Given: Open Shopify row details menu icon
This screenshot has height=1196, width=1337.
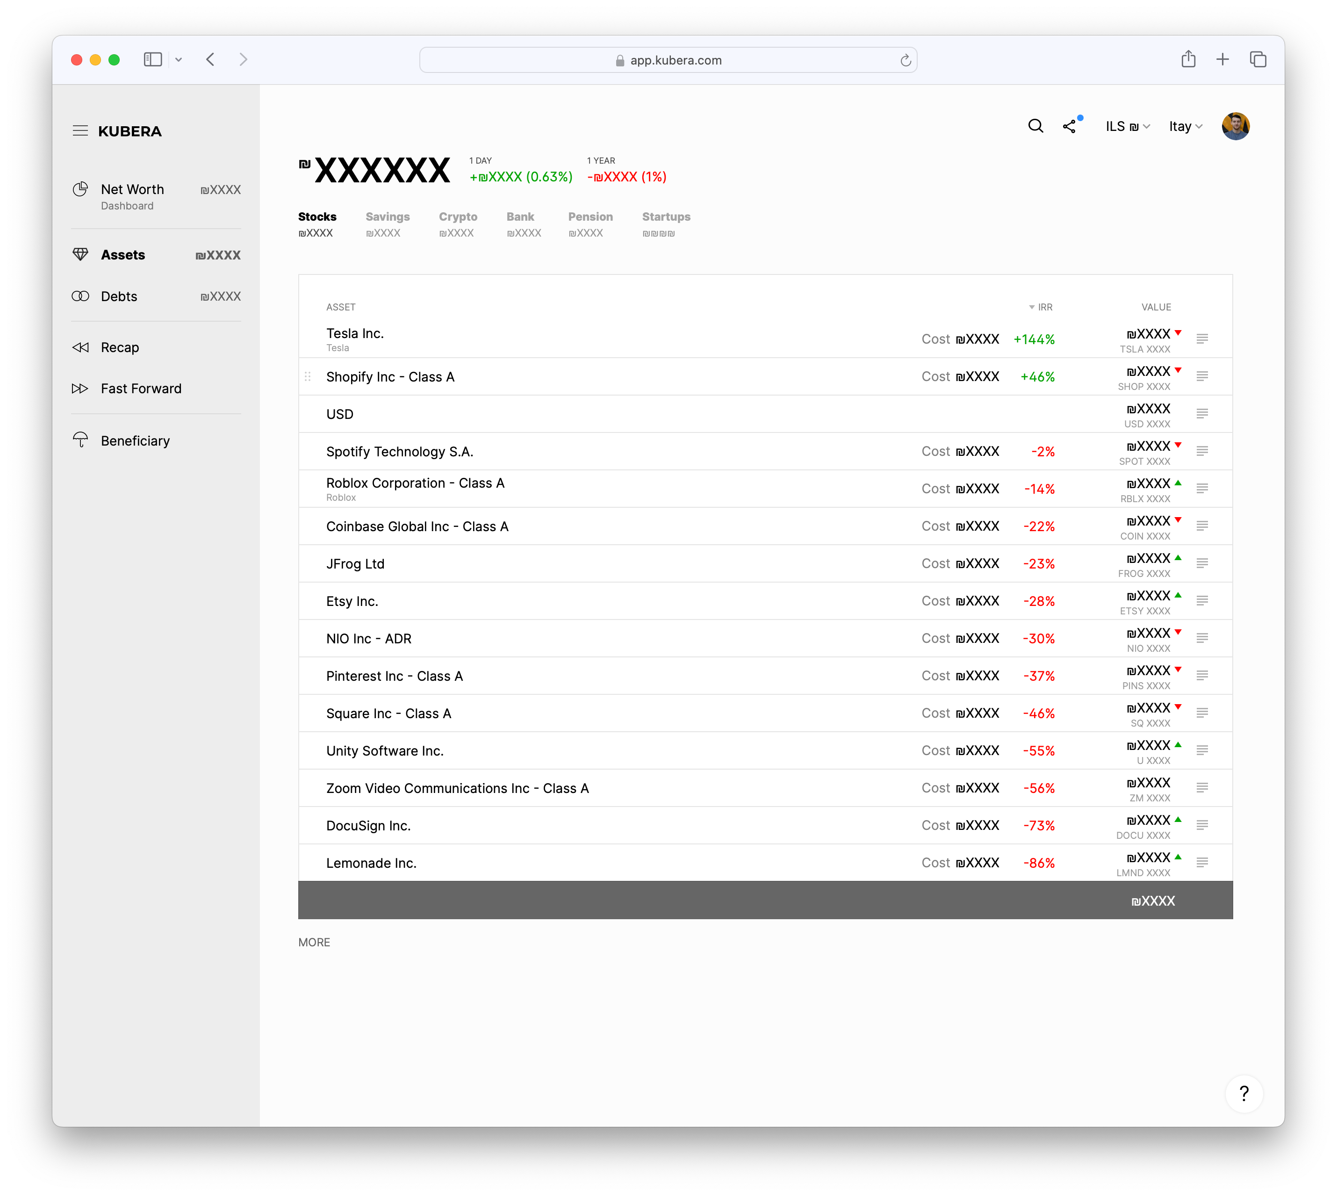Looking at the screenshot, I should click(x=1201, y=376).
